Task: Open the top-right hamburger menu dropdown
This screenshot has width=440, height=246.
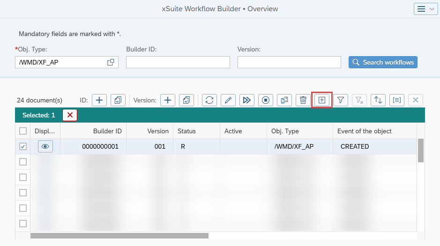Action: 425,9
